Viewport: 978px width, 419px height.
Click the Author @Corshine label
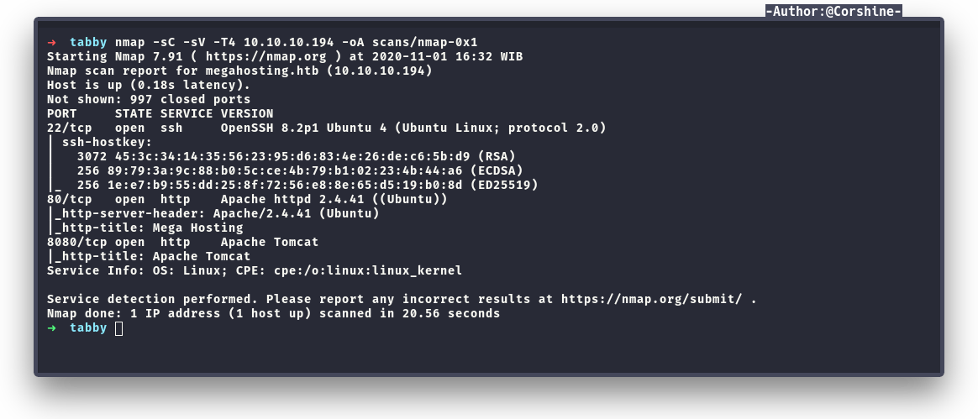click(x=833, y=11)
